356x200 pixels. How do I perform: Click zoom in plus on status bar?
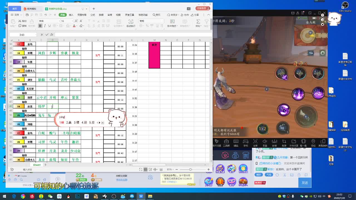[208, 169]
